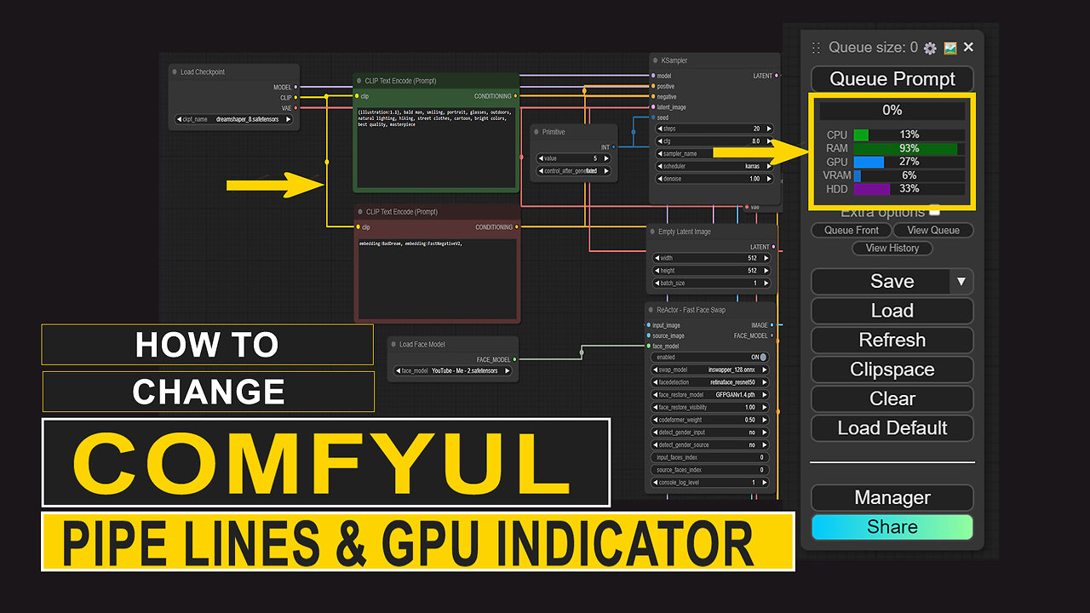Open swap_model inswapper_128.onnx combo
Viewport: 1090px width, 613px height.
coord(710,370)
